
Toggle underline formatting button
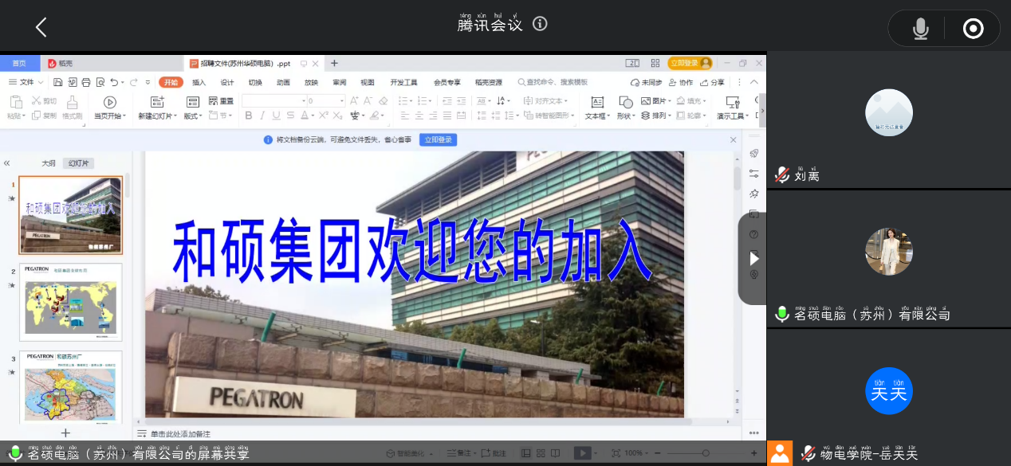tap(276, 116)
